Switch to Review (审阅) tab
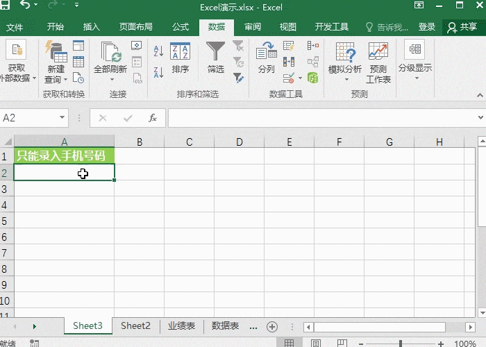 [253, 27]
